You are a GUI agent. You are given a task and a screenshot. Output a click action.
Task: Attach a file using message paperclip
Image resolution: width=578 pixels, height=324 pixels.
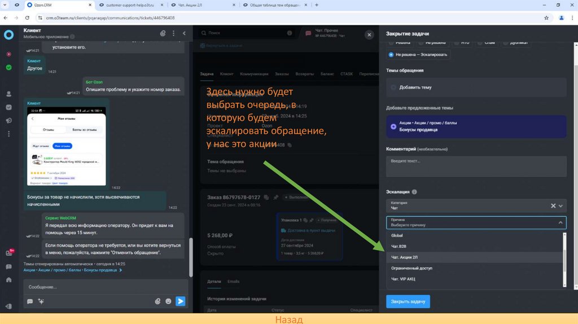click(157, 301)
